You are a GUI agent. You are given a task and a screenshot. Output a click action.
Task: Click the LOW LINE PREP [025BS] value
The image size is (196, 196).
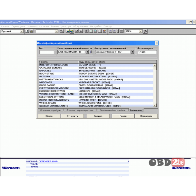click(92, 100)
